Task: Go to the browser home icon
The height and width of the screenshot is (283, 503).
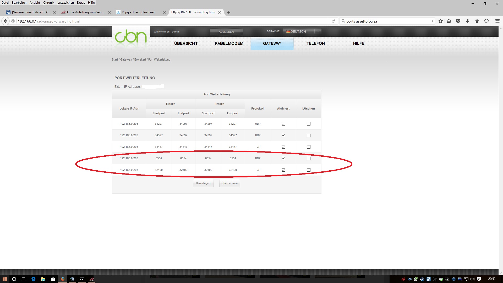Action: [477, 21]
